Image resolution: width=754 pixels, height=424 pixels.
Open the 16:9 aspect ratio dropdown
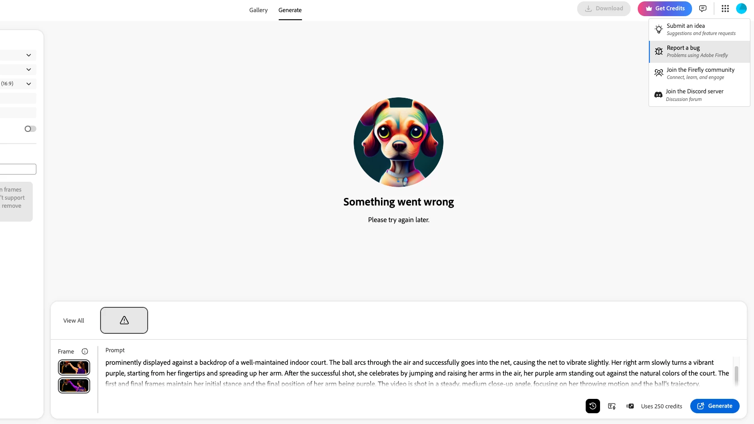coord(18,84)
